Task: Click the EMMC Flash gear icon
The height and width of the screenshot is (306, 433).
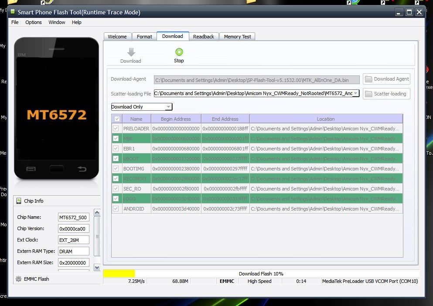Action: [19, 279]
